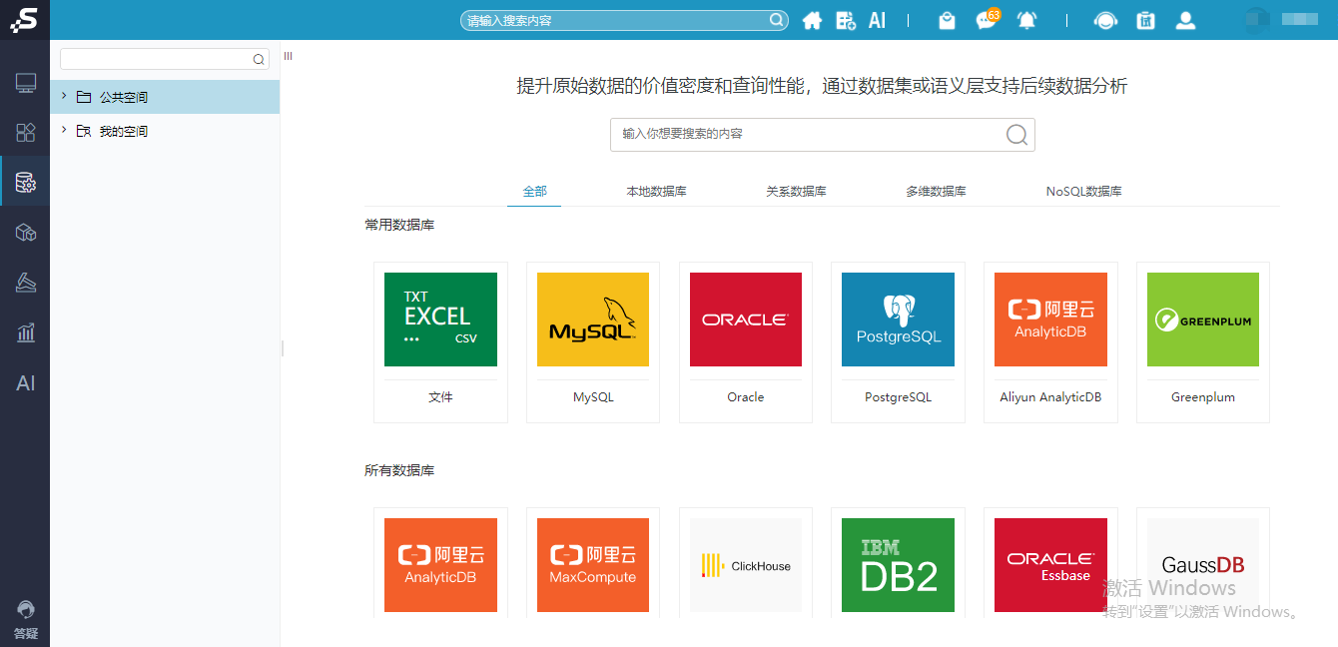Go to the home page icon
The image size is (1338, 647).
coord(812,20)
